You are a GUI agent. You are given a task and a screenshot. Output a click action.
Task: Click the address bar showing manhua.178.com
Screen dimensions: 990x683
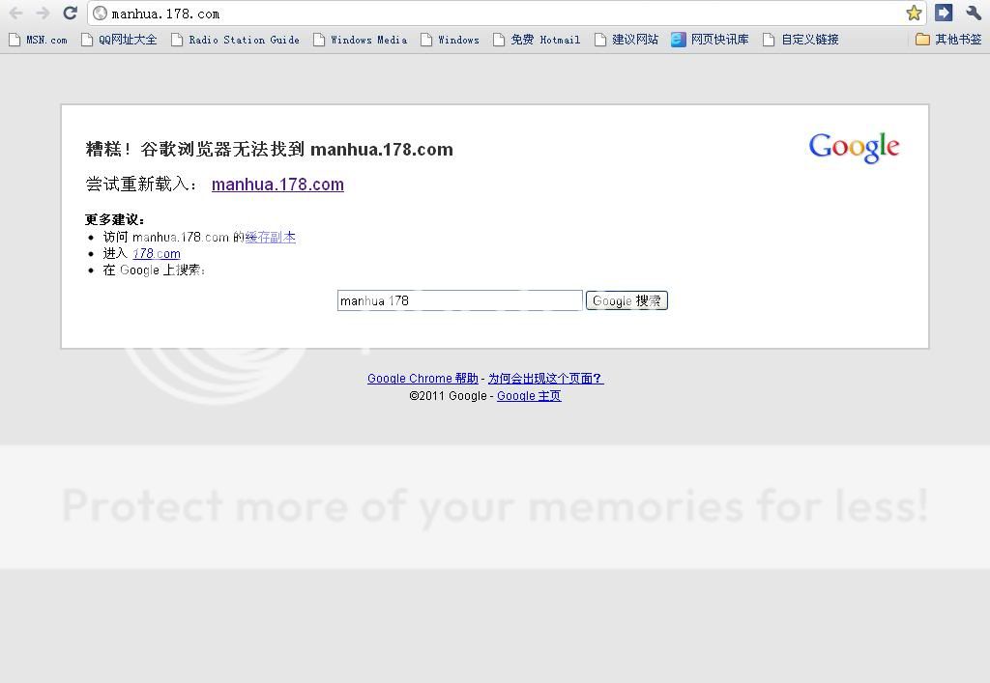point(505,14)
